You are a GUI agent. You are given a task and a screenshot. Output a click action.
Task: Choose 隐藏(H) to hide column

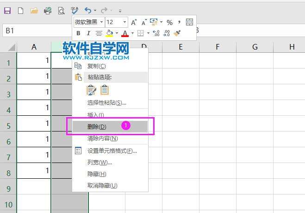[x=110, y=174]
